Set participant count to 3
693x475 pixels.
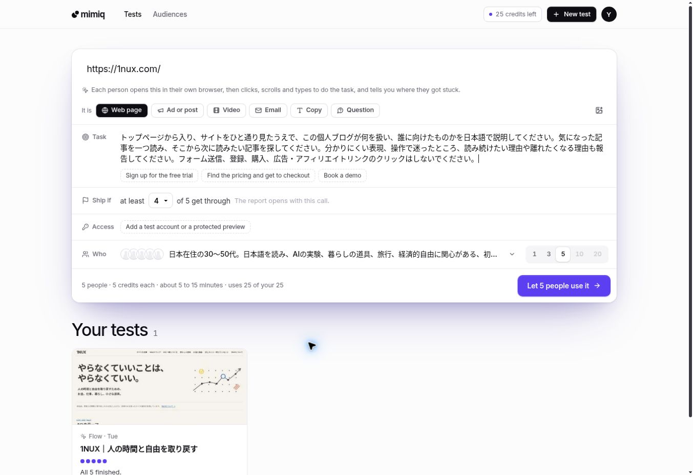549,254
